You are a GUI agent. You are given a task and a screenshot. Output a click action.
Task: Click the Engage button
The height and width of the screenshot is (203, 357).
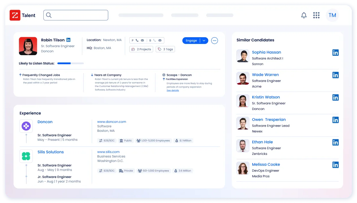(x=191, y=40)
